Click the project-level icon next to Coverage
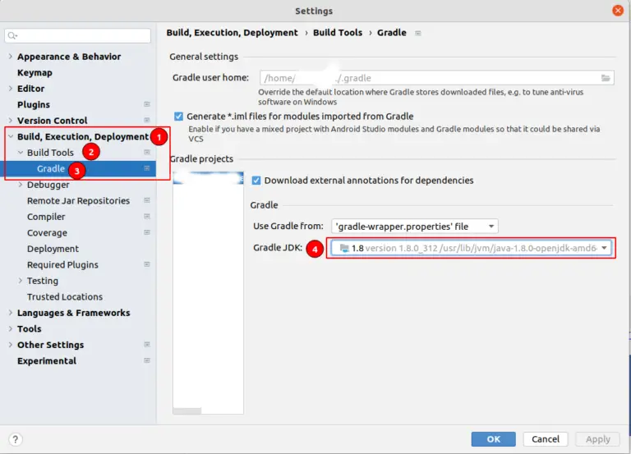Viewport: 631px width, 454px height. click(x=147, y=232)
